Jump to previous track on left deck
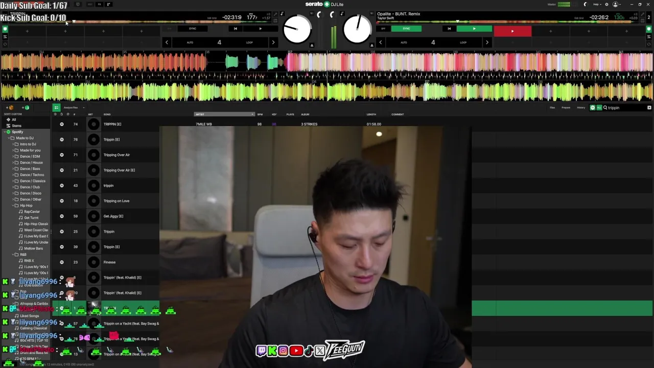The image size is (654, 368). pyautogui.click(x=235, y=29)
